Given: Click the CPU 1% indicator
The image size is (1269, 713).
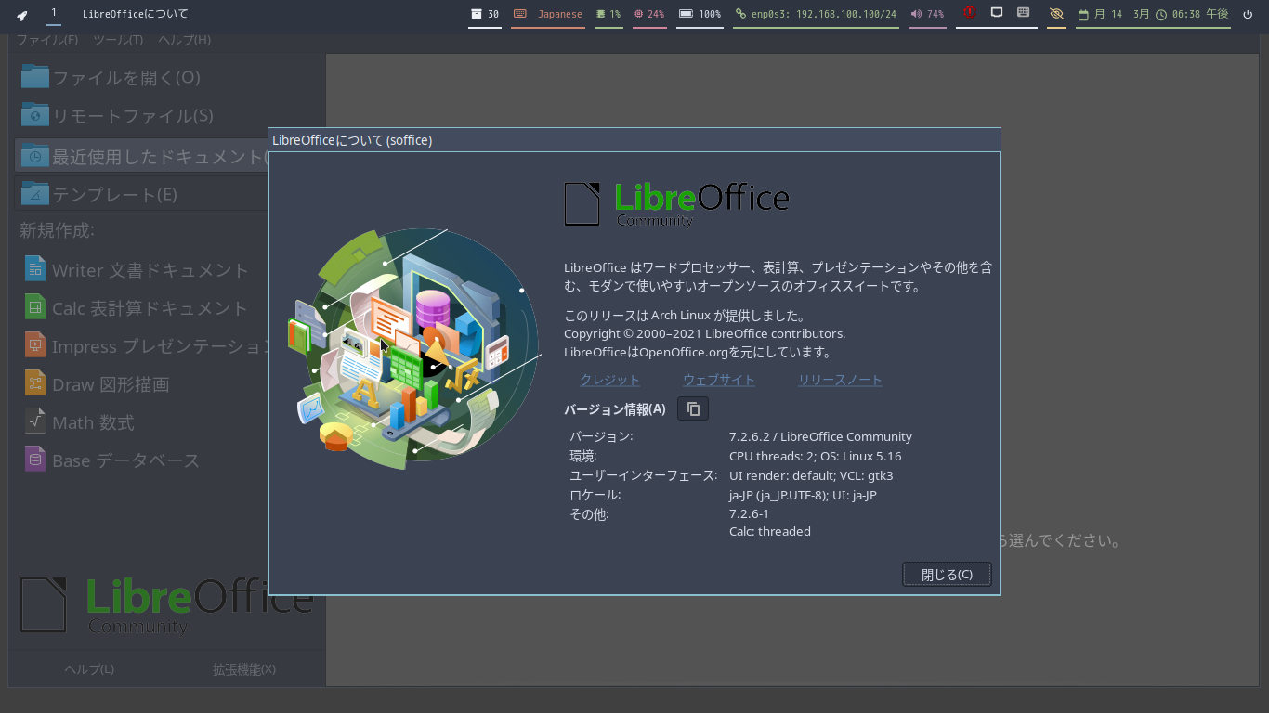Looking at the screenshot, I should (608, 15).
